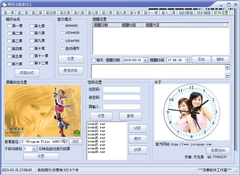Viewport: 240px width, 175px height.
Task: Click the 重填 reset button
Action: [x=130, y=116]
